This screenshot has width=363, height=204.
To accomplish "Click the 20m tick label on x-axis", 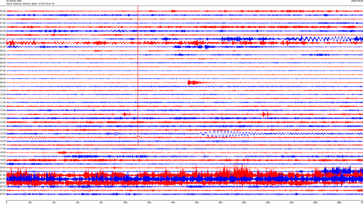I will pos(244,202).
